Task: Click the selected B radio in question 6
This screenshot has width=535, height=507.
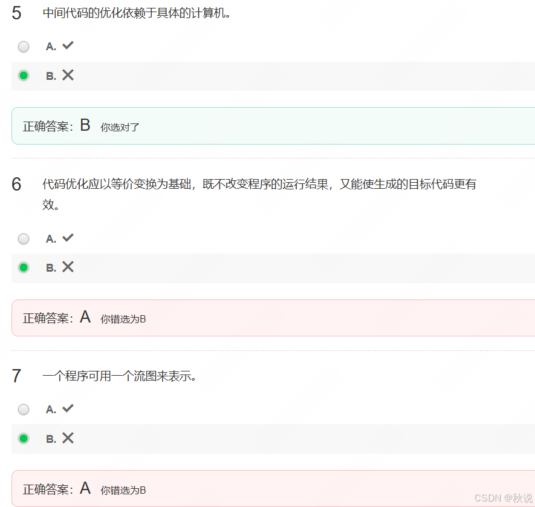Action: click(23, 267)
